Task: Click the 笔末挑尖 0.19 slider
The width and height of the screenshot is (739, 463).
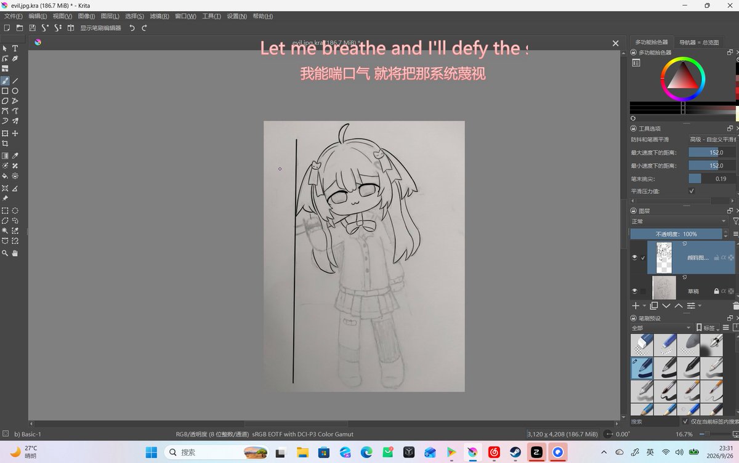Action: click(712, 178)
